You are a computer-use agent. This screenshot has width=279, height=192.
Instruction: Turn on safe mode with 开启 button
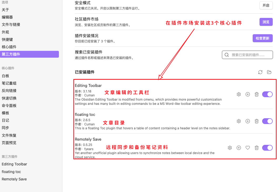pos(266,5)
